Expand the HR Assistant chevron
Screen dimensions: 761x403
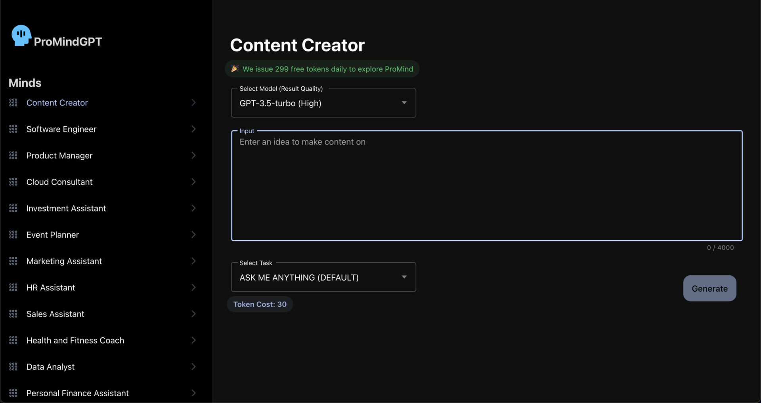click(x=193, y=288)
